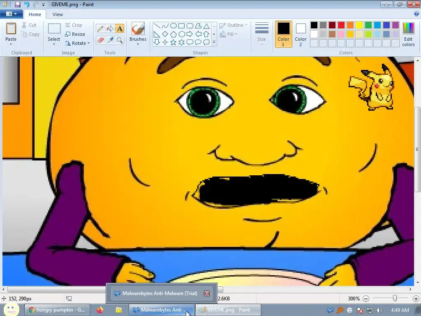
Task: Choose the Oval shape
Action: 173,26
